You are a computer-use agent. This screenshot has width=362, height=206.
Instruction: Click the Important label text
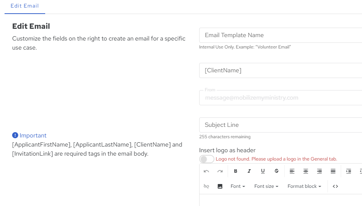pos(33,136)
